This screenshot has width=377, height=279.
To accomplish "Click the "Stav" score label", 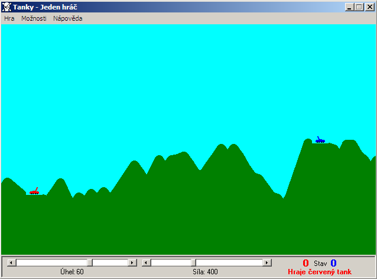I will (320, 264).
